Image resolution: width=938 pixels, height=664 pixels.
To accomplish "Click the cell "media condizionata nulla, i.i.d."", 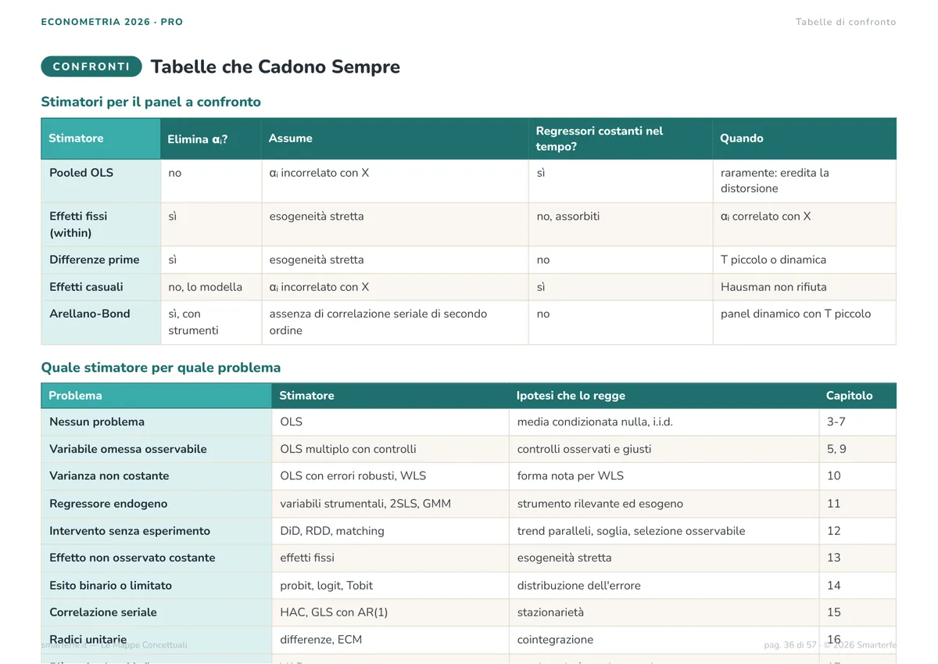I will tap(664, 422).
